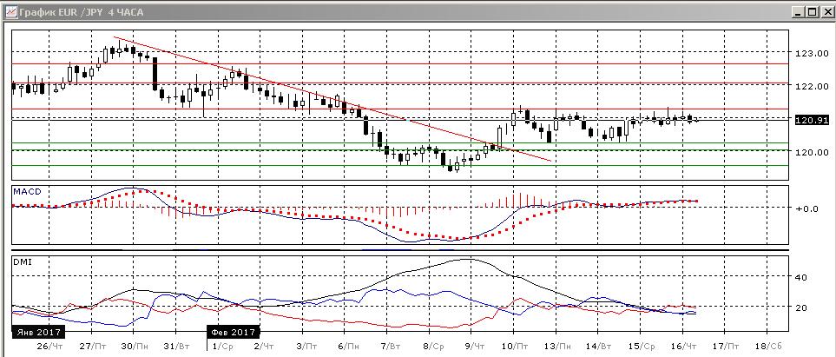Click the 120.00 price axis label

812,152
